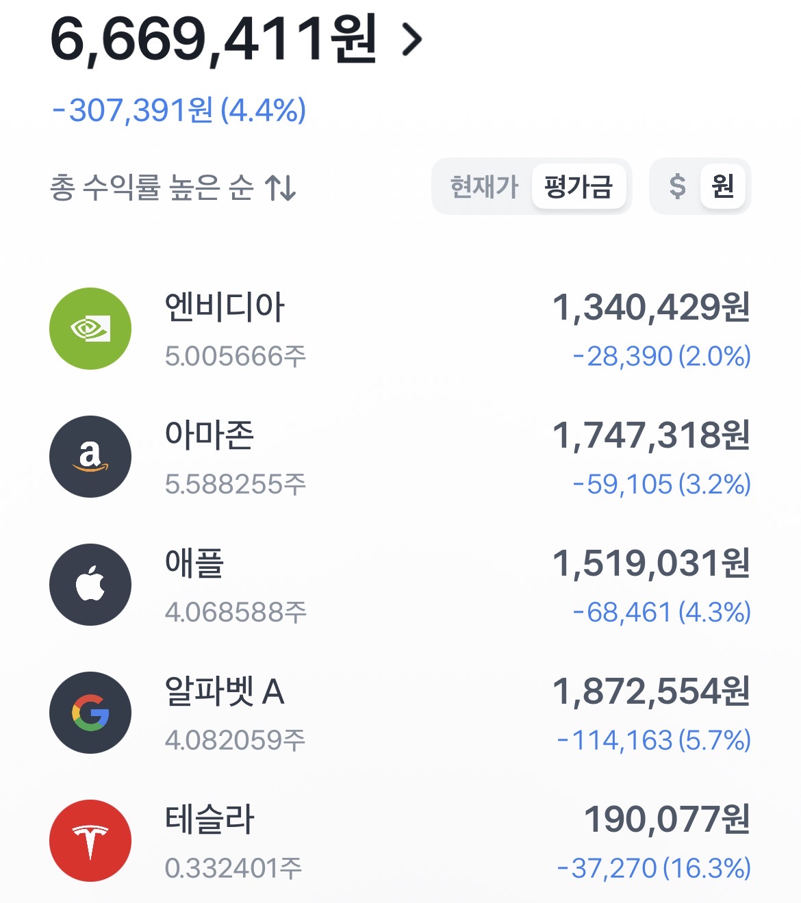Select 평가금 display mode
This screenshot has width=801, height=903.
578,186
